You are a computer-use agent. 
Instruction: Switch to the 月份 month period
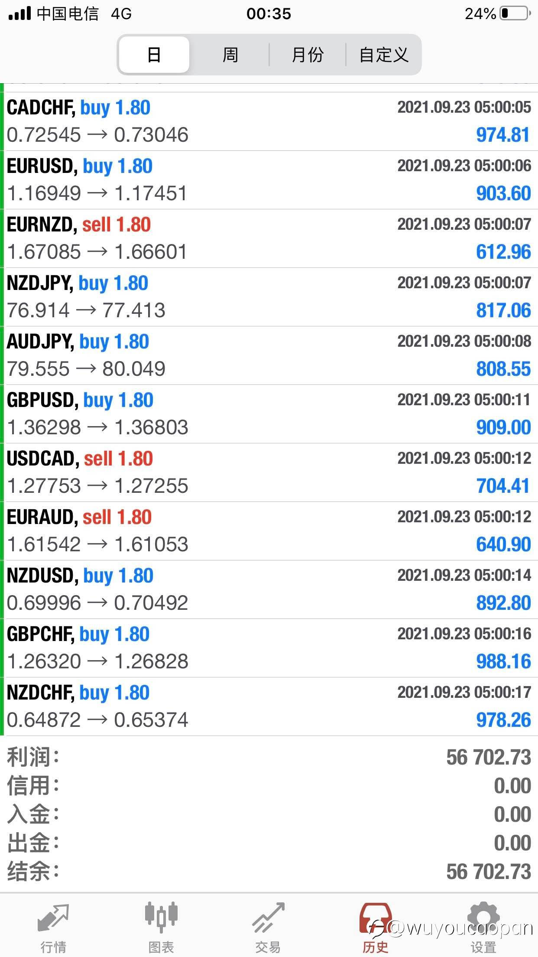(308, 55)
